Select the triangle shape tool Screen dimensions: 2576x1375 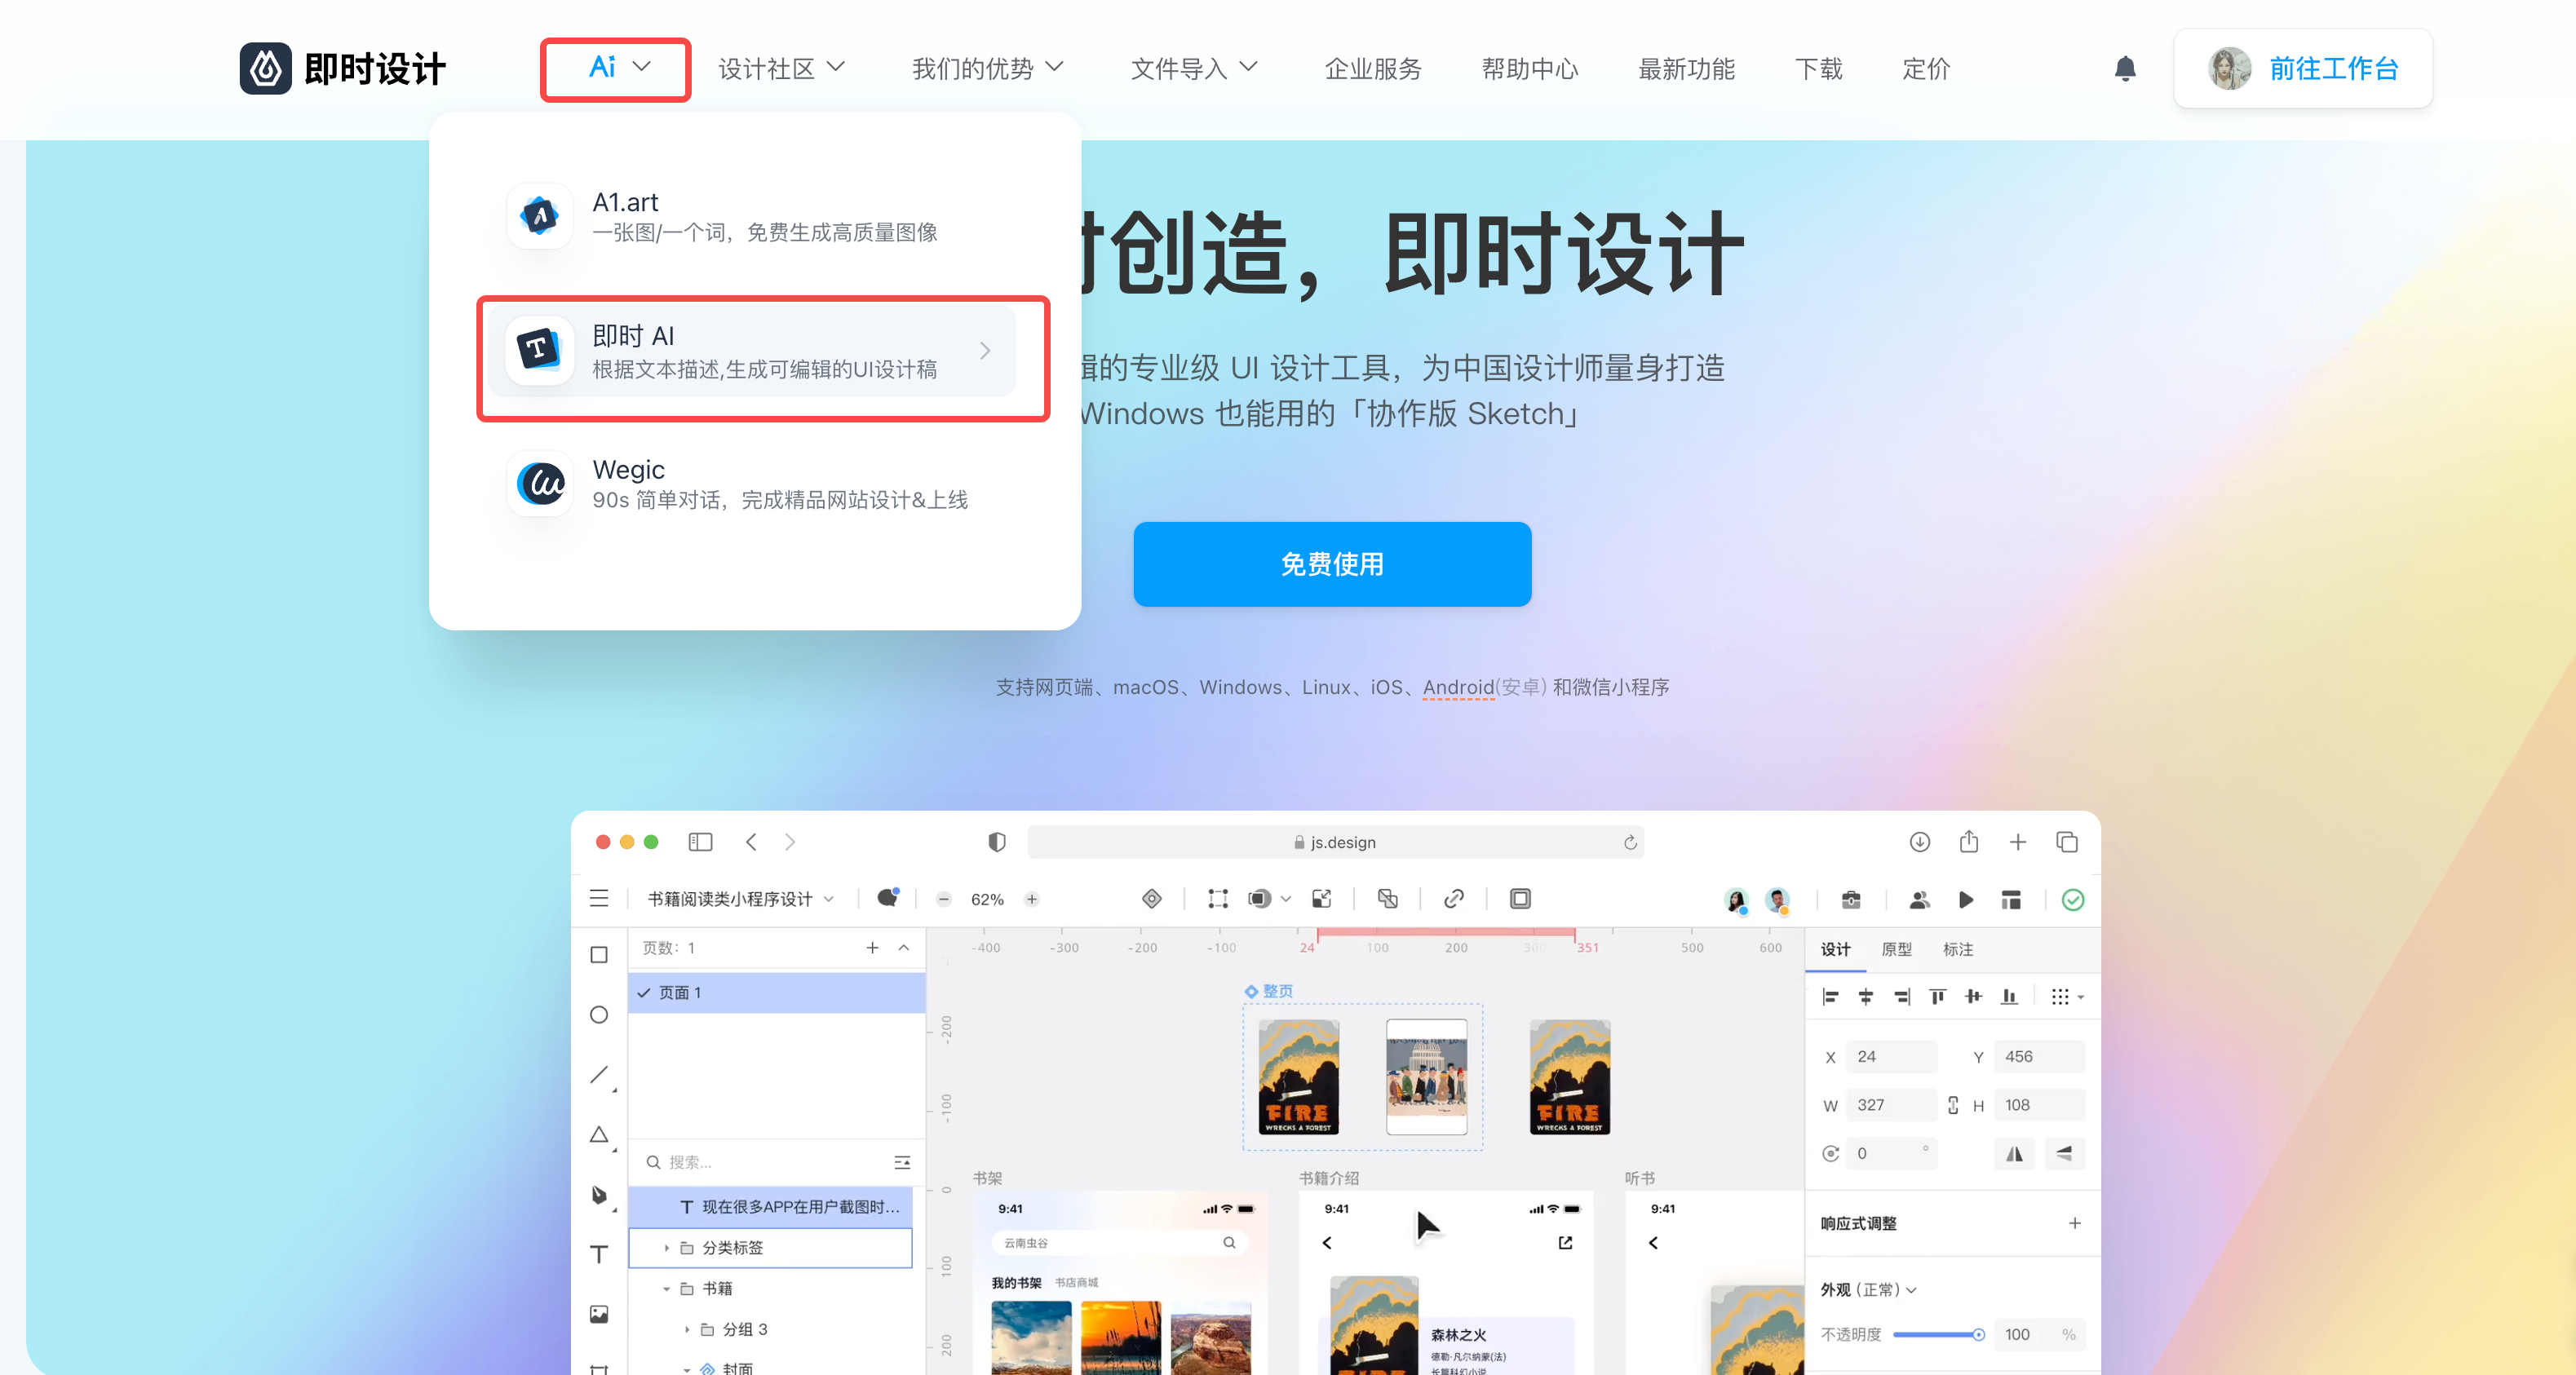pyautogui.click(x=599, y=1134)
